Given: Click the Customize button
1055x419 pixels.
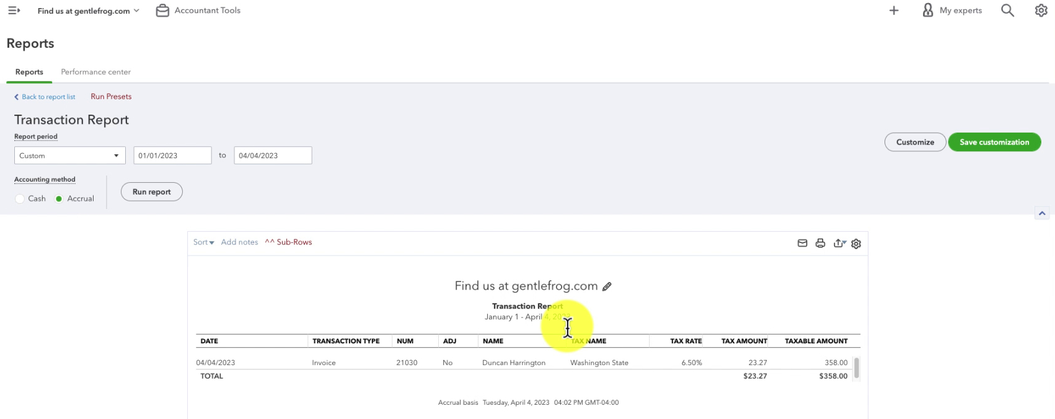Looking at the screenshot, I should [x=915, y=142].
